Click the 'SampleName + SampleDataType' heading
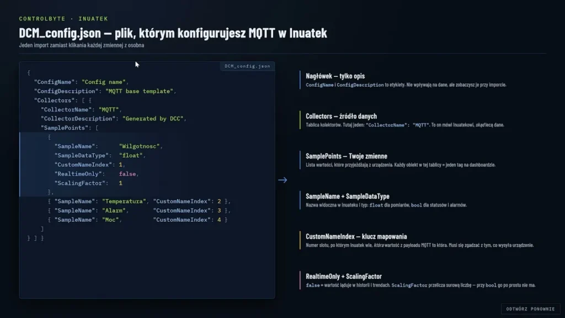Screen dimensions: 565x318 (348, 196)
